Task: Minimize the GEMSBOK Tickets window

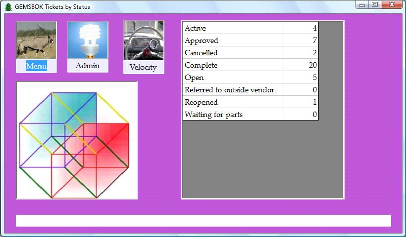Action: click(362, 5)
